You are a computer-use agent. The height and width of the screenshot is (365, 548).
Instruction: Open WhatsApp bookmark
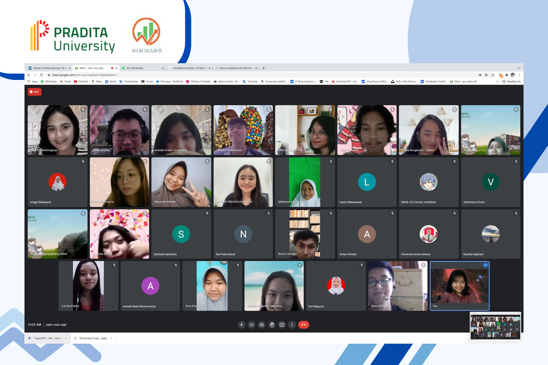point(49,81)
